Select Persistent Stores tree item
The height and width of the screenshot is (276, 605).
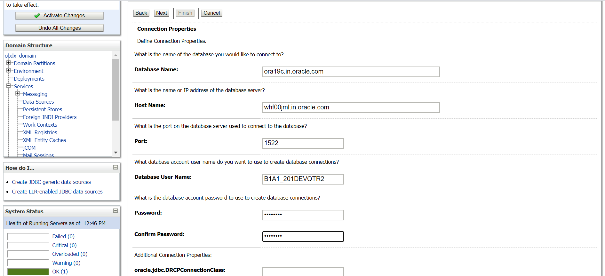(43, 109)
